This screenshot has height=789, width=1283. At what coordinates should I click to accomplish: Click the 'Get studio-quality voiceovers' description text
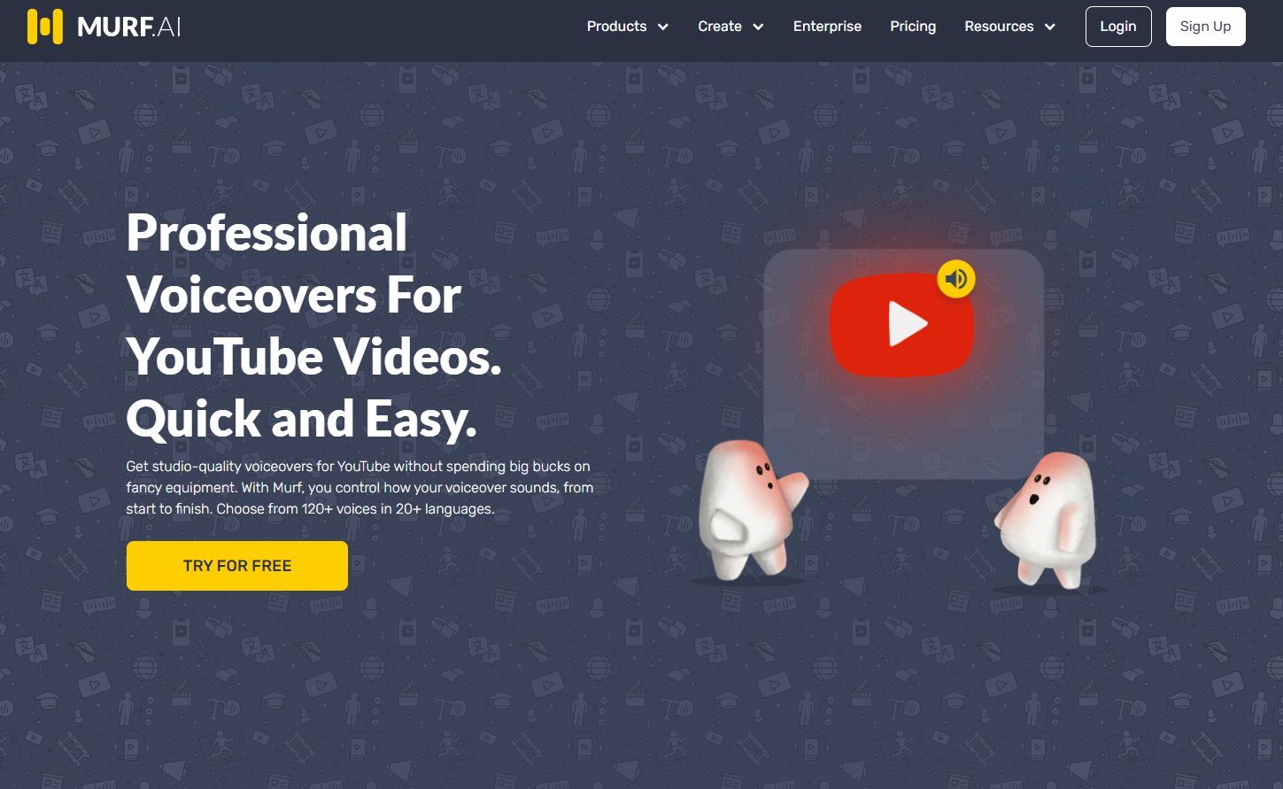point(359,488)
